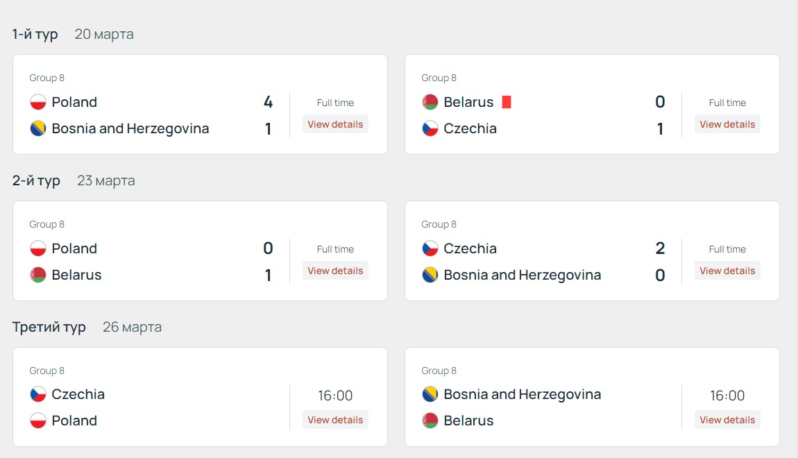Click Poland flag in Poland–Bosnia match

click(x=38, y=102)
